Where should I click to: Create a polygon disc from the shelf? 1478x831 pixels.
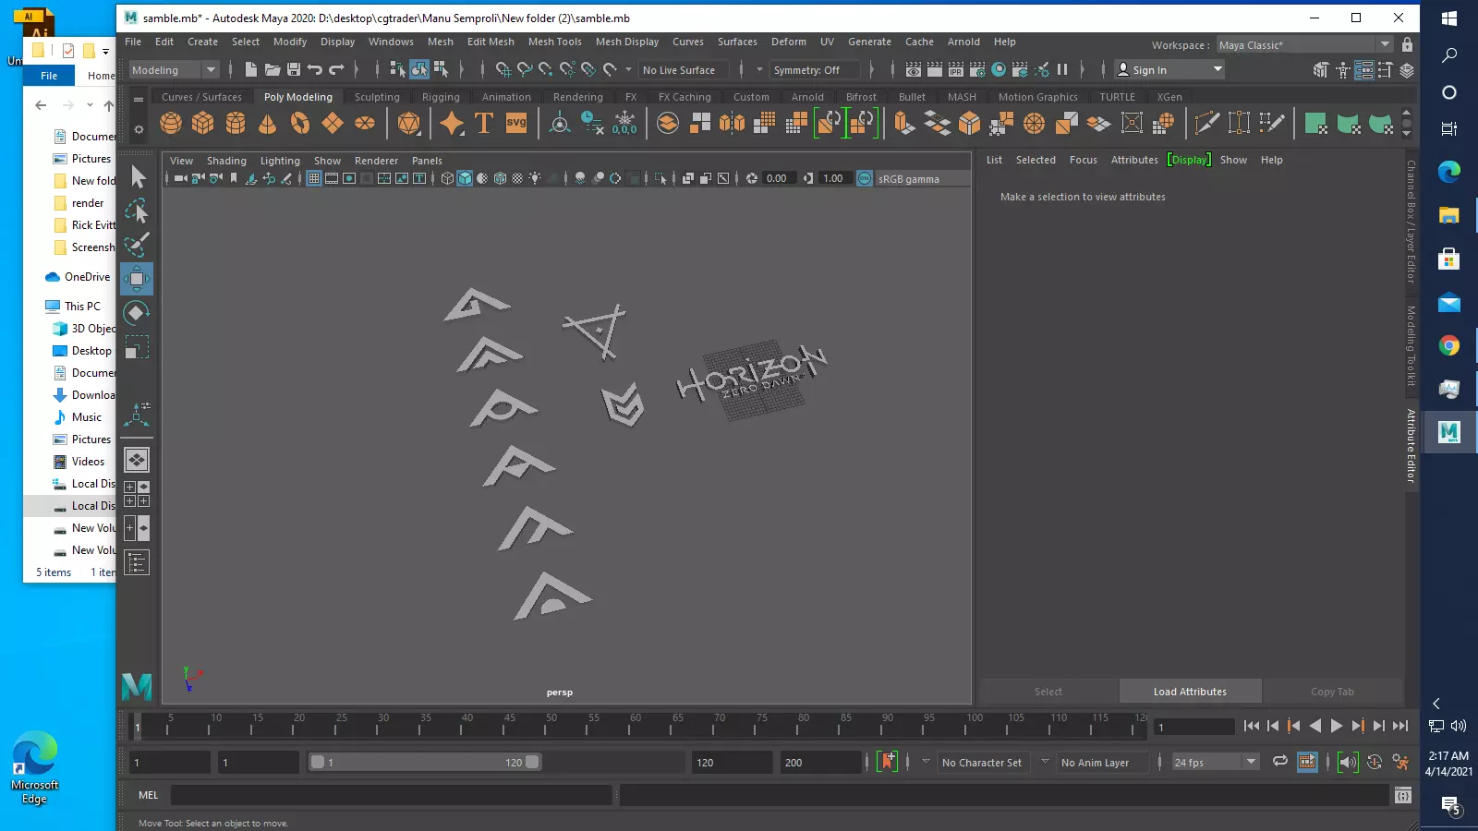pos(365,123)
